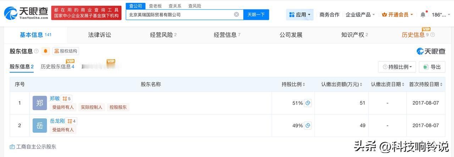The width and height of the screenshot is (454, 157).
Task: Expand the 应用 dropdown menu
Action: (300, 15)
